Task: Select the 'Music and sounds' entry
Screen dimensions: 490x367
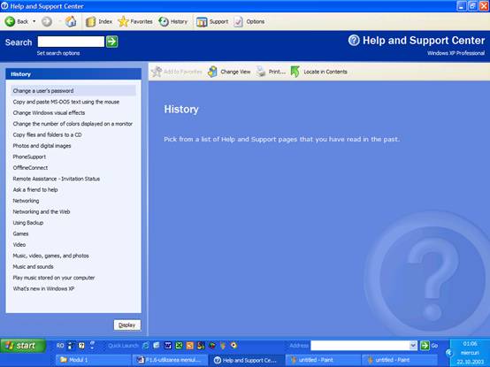Action: point(33,266)
